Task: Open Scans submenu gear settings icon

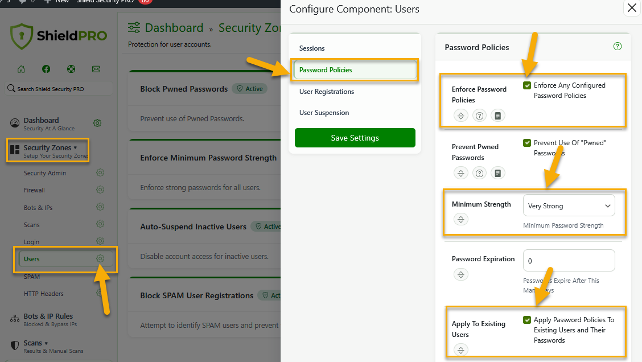Action: [x=100, y=224]
